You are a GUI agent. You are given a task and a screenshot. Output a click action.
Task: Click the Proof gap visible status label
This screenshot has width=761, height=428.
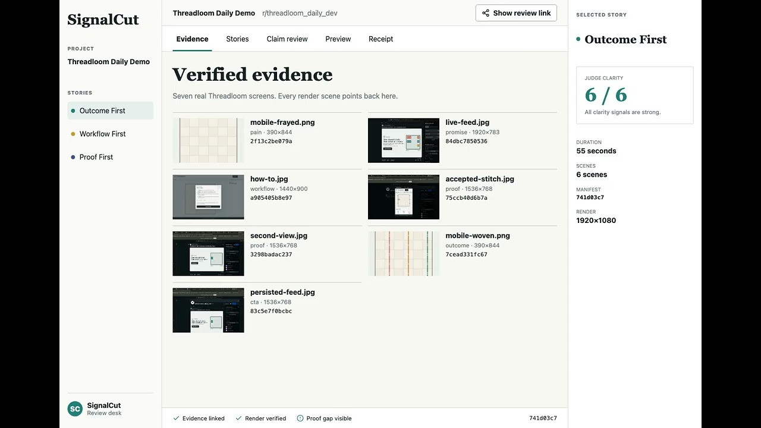tap(329, 418)
